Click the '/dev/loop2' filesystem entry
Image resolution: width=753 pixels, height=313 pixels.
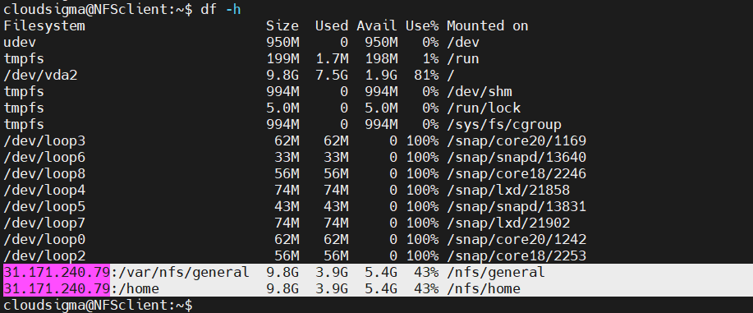(x=44, y=255)
